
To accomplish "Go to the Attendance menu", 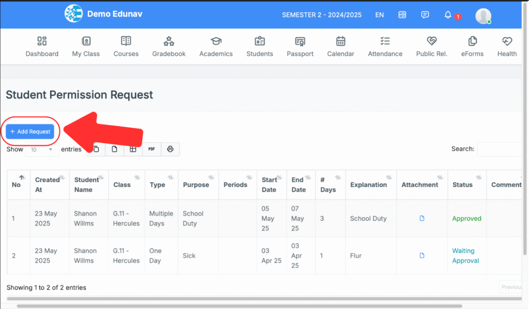I will (x=385, y=46).
